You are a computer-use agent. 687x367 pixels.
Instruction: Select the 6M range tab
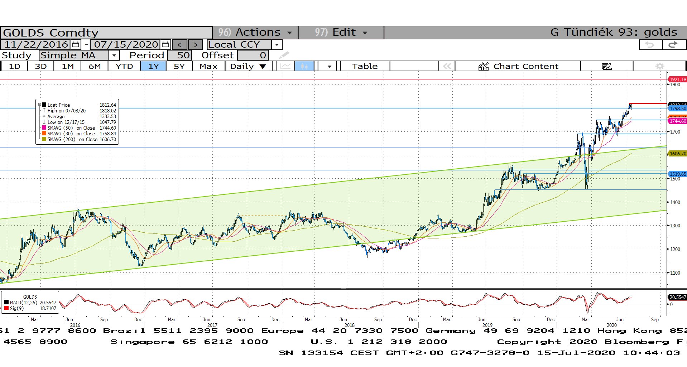(95, 66)
